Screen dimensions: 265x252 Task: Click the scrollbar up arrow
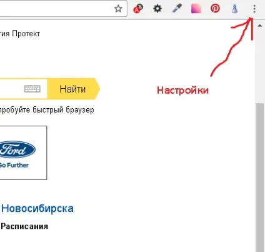(259, 26)
